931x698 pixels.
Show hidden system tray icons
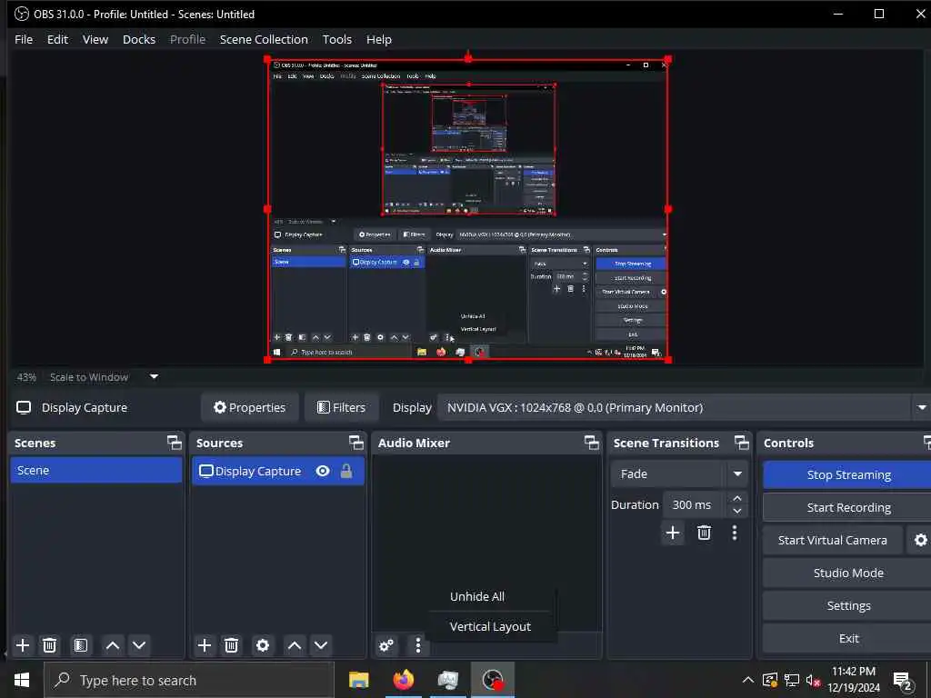coord(748,680)
